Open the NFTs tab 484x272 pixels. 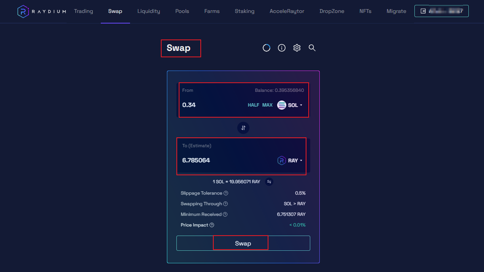click(x=365, y=11)
